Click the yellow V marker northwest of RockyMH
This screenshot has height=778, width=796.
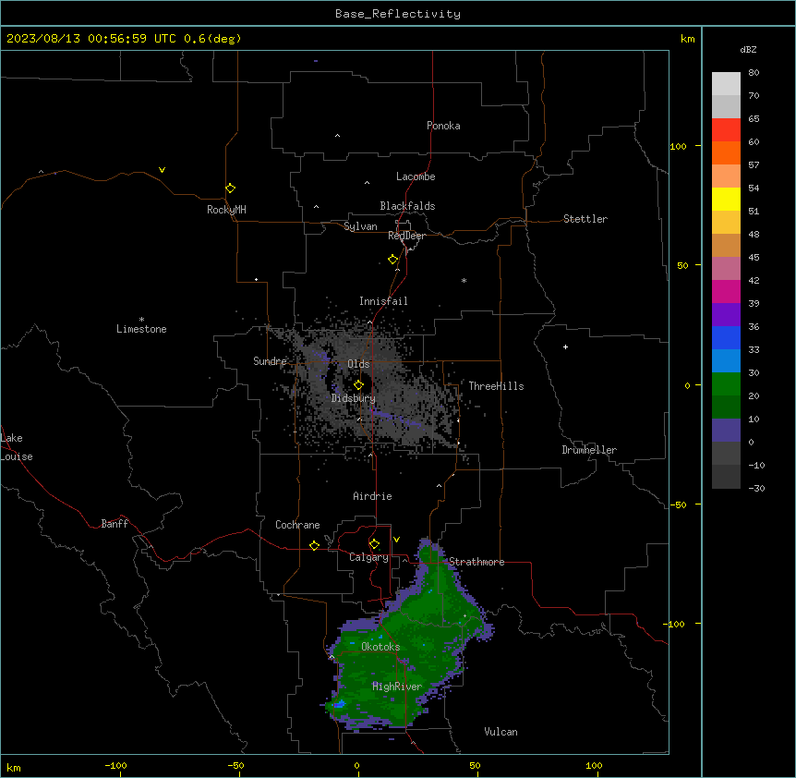tap(162, 170)
